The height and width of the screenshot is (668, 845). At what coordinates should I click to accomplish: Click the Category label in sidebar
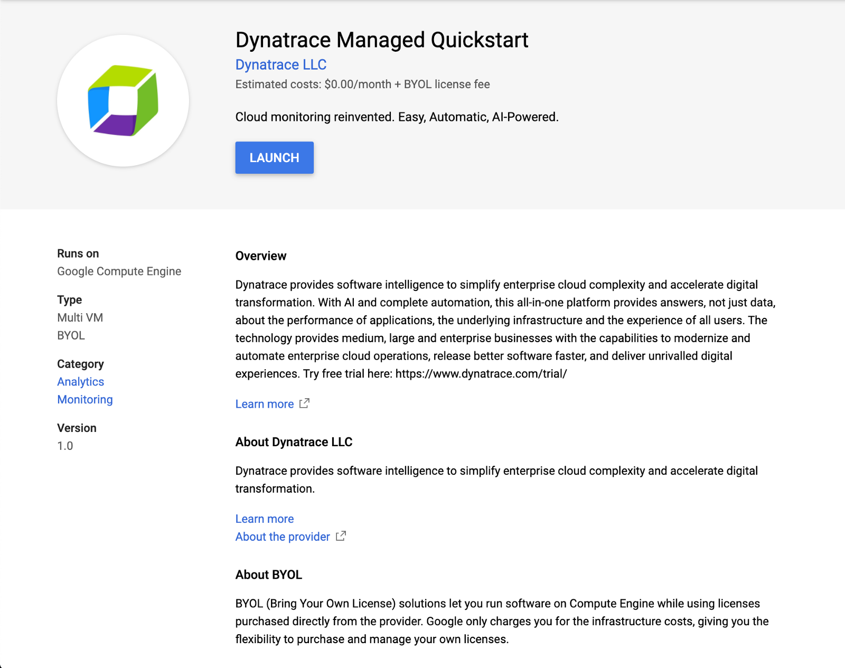pos(80,364)
